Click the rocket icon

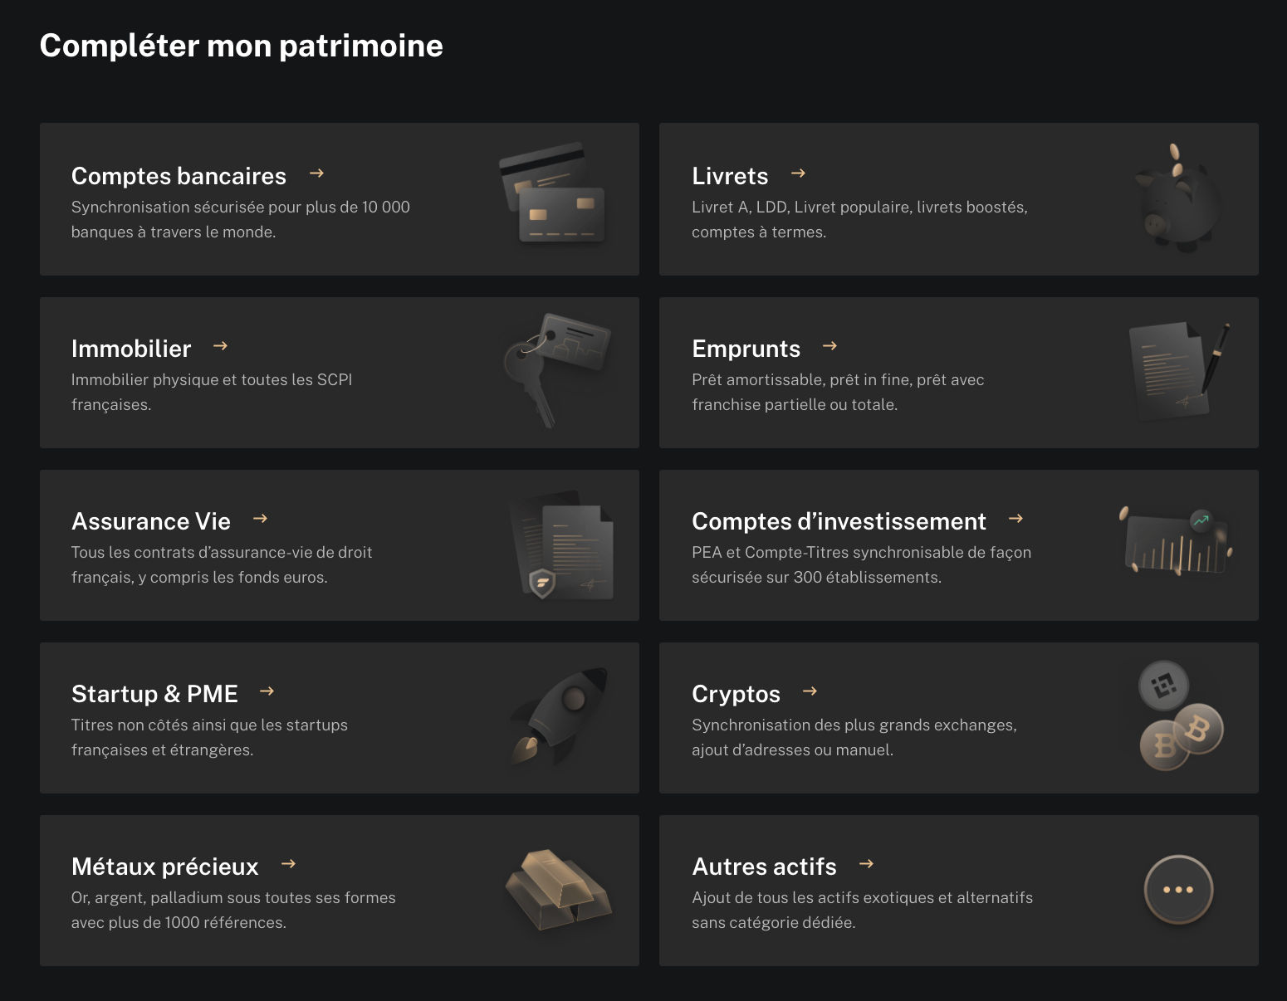(558, 715)
